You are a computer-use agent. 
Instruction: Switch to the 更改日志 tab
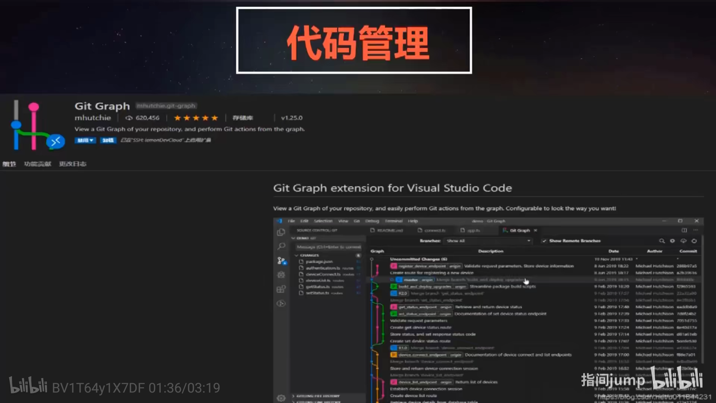point(73,164)
